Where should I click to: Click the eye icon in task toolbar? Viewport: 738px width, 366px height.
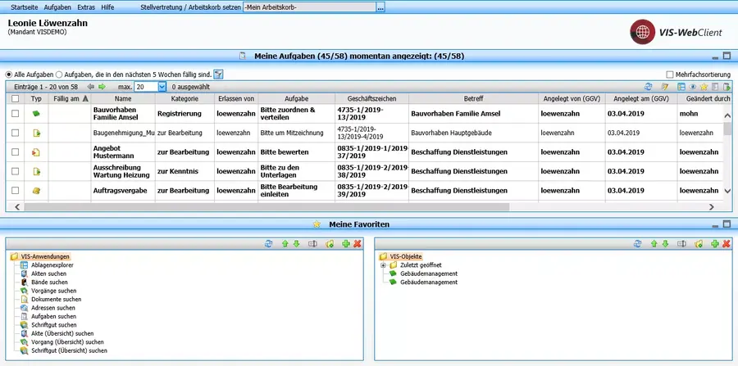click(693, 86)
